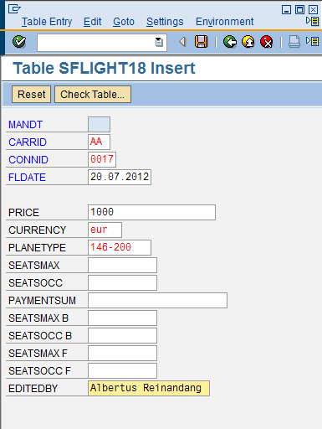Go back with the green arrow icon
322x429 pixels.
pos(230,42)
